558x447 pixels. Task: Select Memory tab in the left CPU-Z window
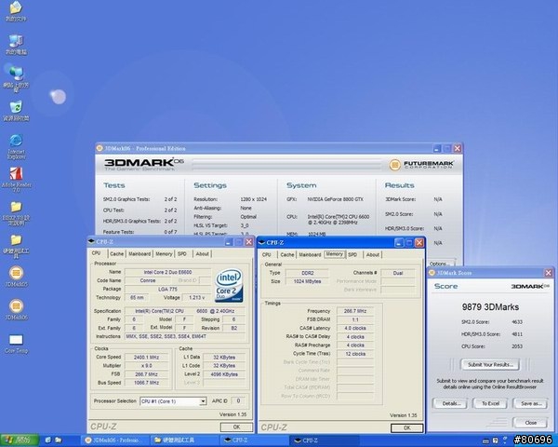[164, 254]
